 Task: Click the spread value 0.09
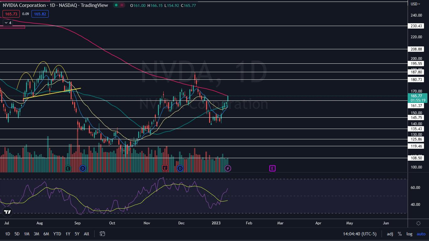coord(26,14)
